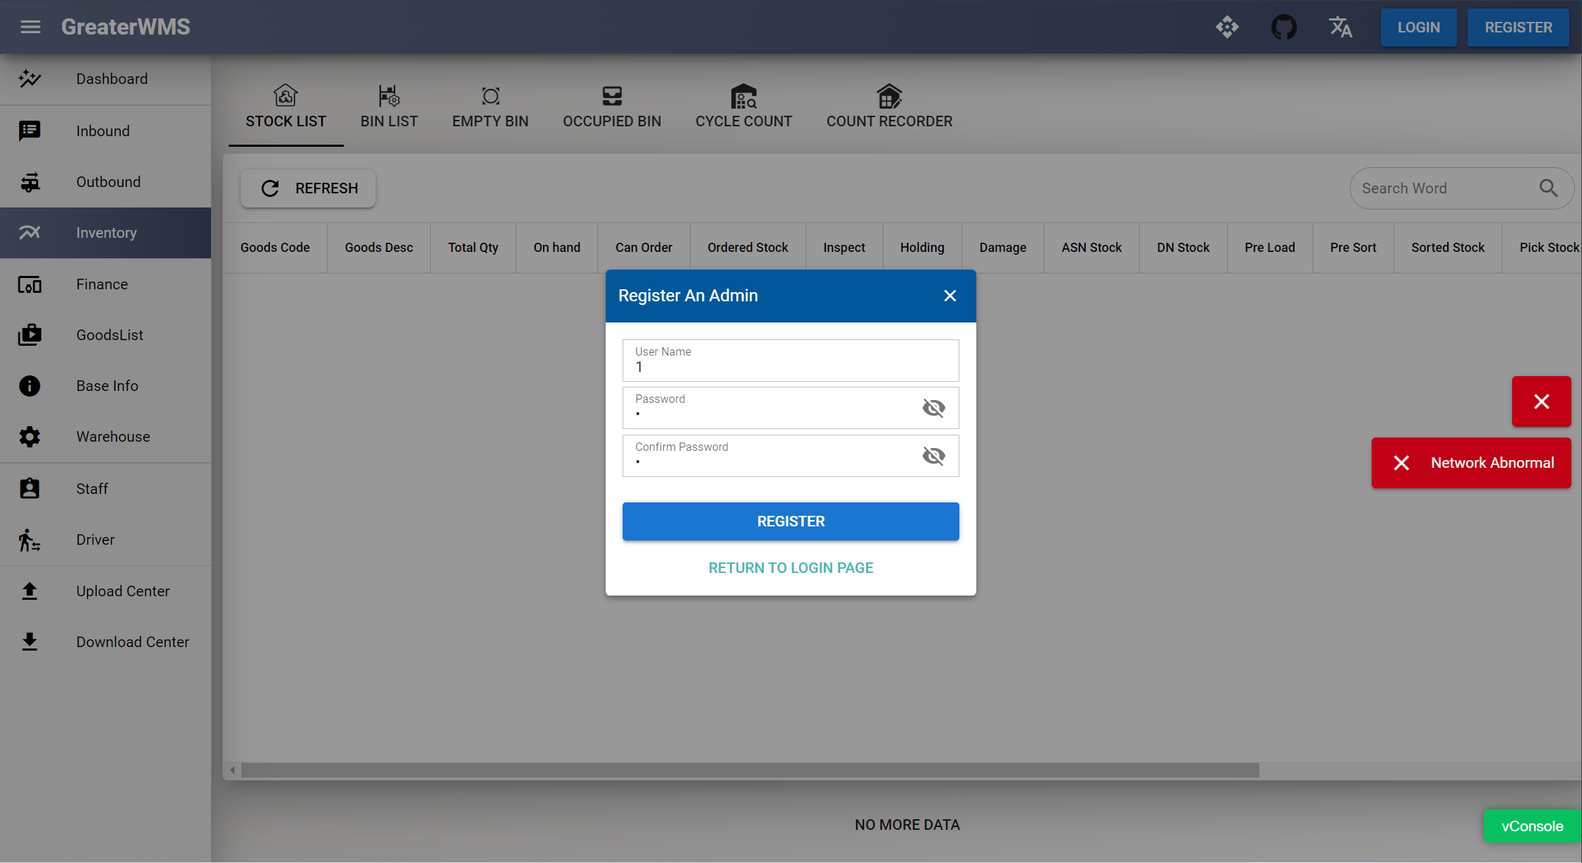
Task: Click the Warehouse gear icon
Action: click(x=30, y=437)
